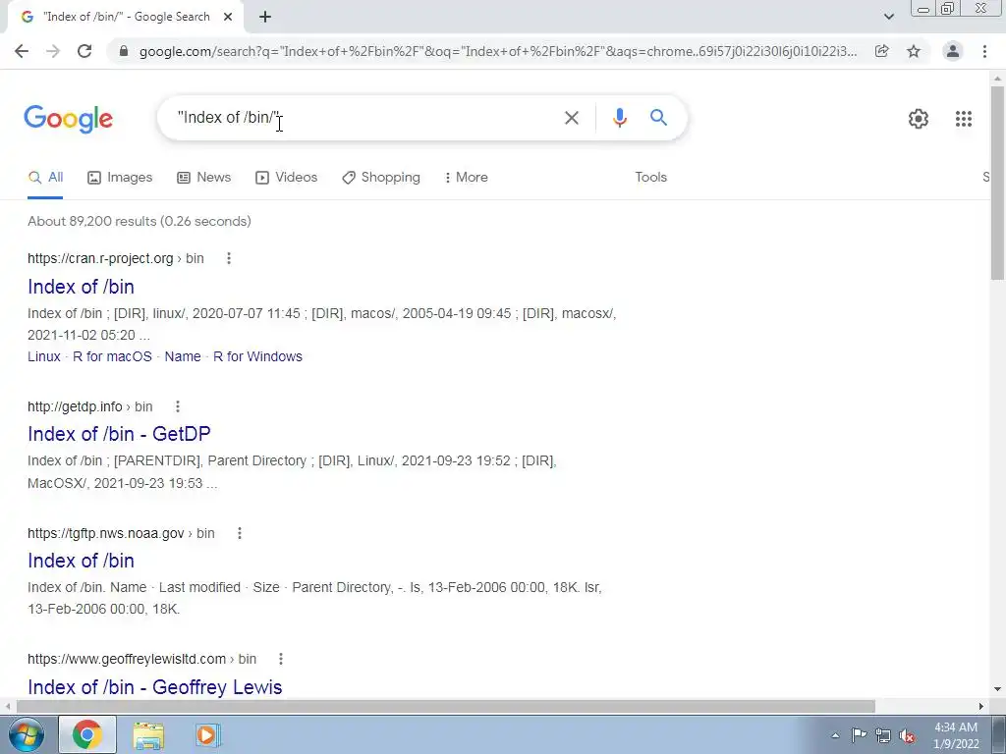
Task: Click the Chrome taskbar icon
Action: [87, 734]
